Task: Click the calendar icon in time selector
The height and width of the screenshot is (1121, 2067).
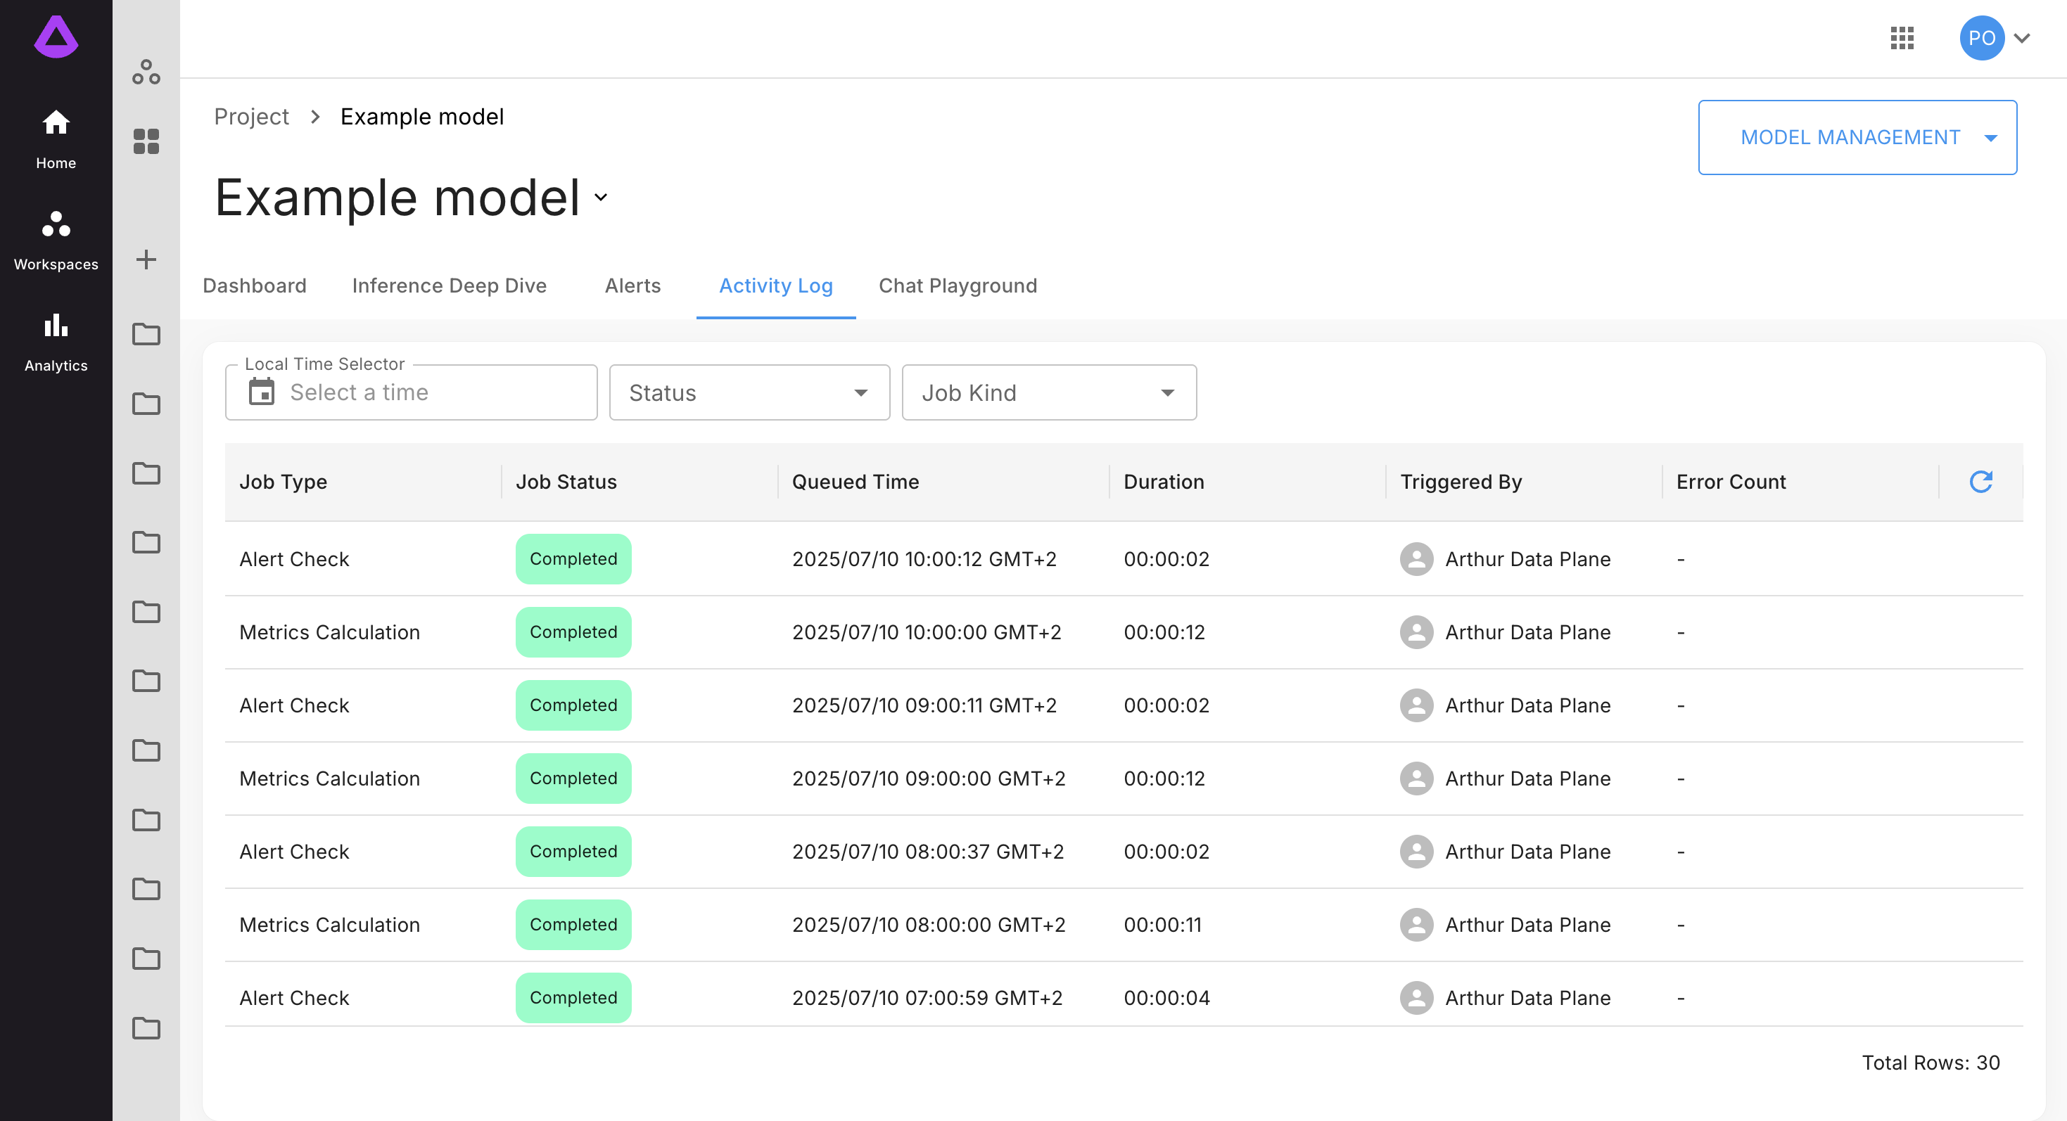Action: click(262, 391)
